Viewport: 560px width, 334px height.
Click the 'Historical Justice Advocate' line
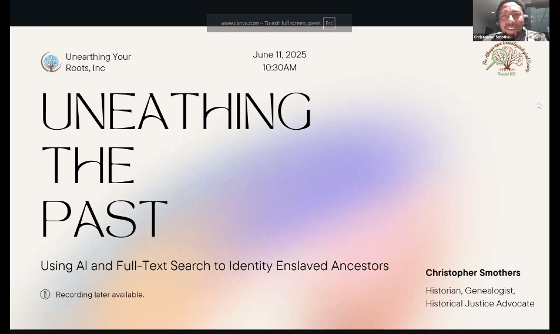(479, 303)
